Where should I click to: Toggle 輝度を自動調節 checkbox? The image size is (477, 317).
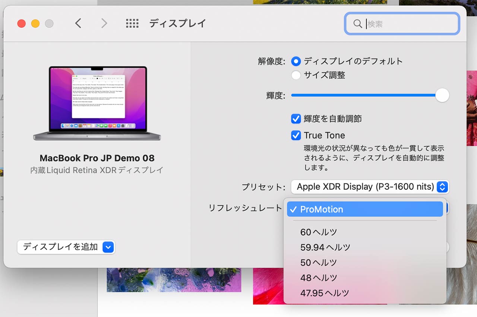click(296, 119)
